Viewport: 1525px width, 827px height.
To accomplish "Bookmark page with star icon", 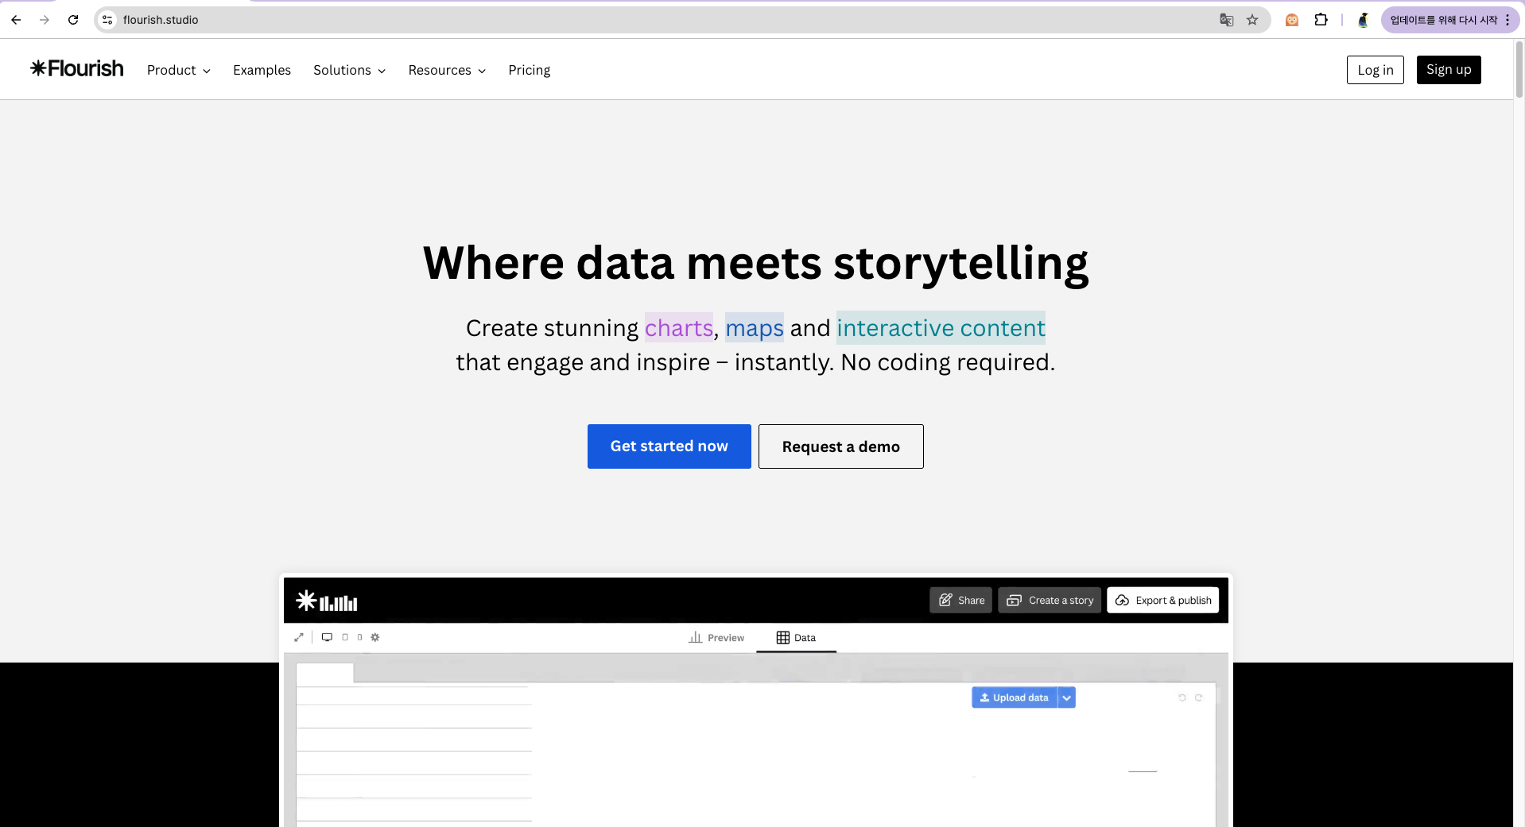I will click(1252, 20).
